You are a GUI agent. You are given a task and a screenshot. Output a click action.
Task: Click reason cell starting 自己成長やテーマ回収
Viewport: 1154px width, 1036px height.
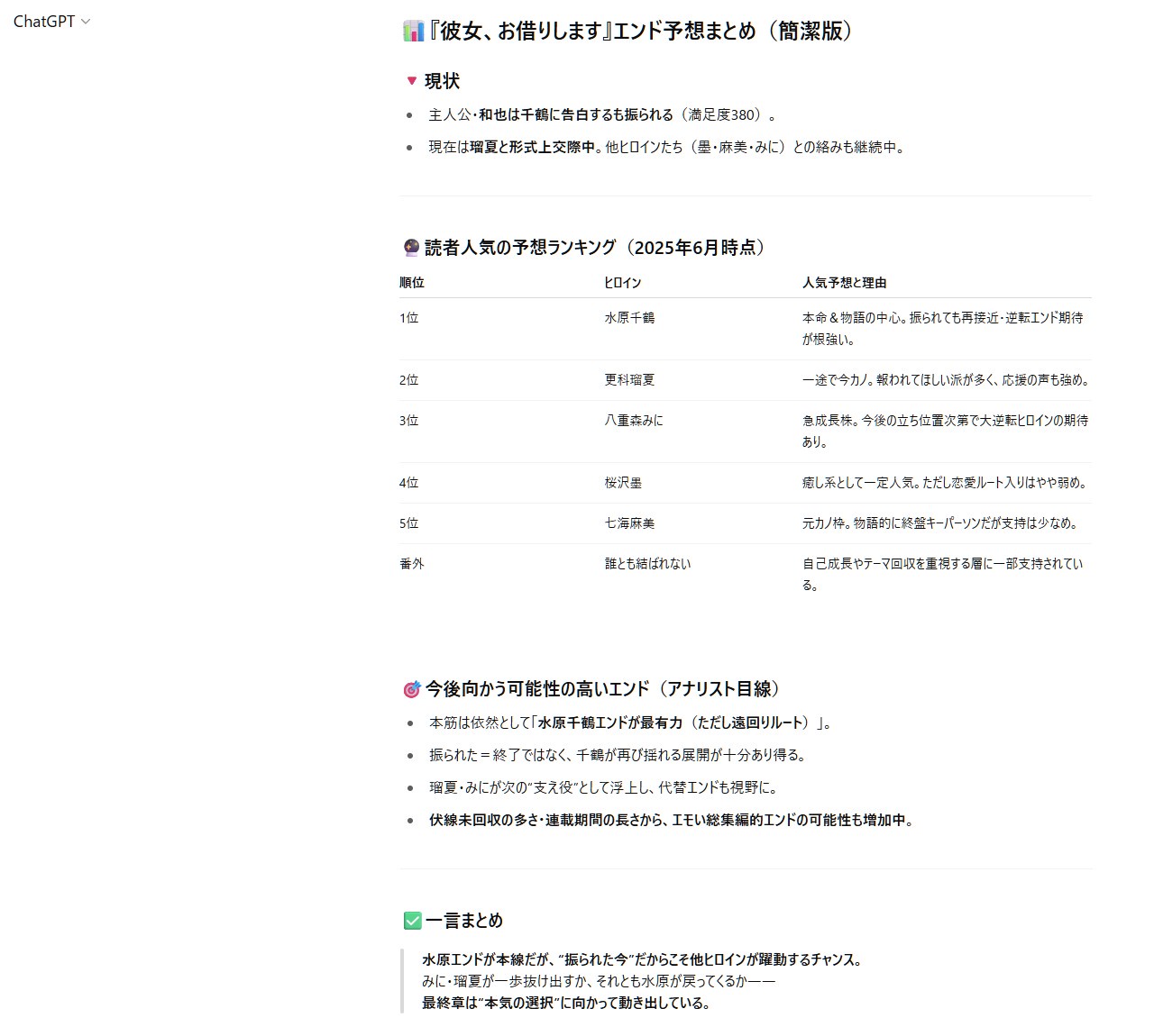tap(943, 575)
